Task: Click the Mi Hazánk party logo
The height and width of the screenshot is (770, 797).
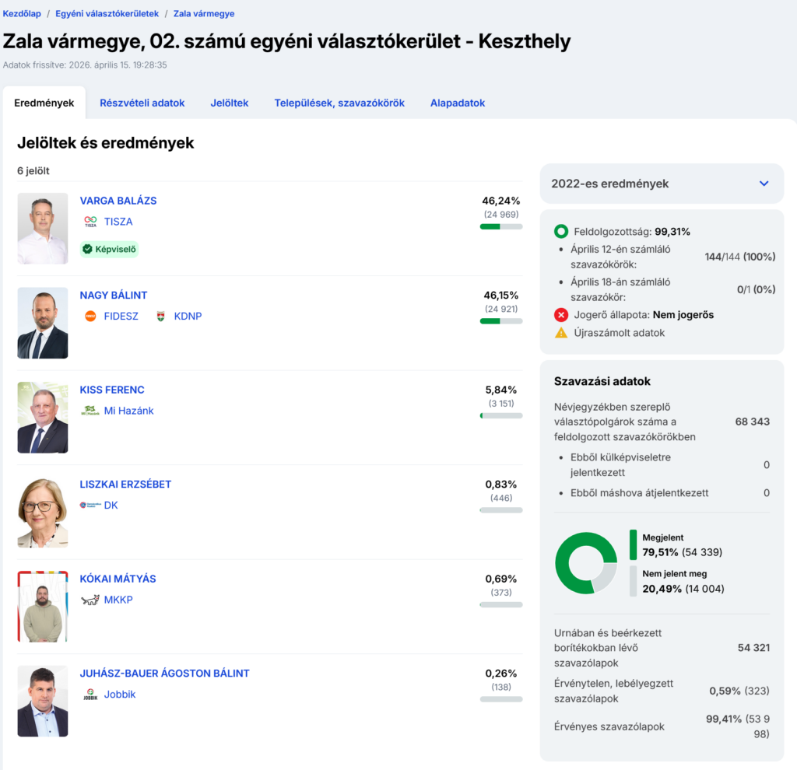Action: (x=90, y=411)
